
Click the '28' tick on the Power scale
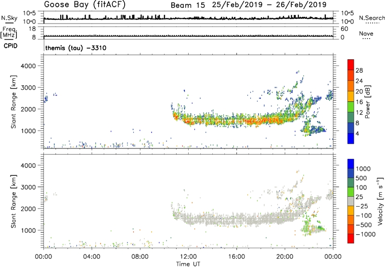[359, 70]
